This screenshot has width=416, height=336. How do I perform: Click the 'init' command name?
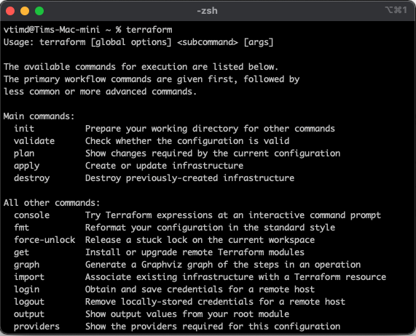(24, 129)
